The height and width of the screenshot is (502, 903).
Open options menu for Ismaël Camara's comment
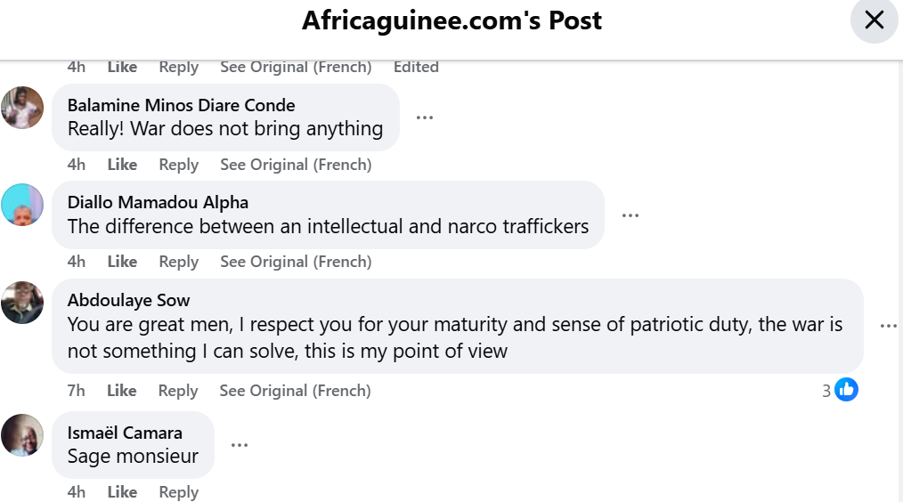(240, 445)
